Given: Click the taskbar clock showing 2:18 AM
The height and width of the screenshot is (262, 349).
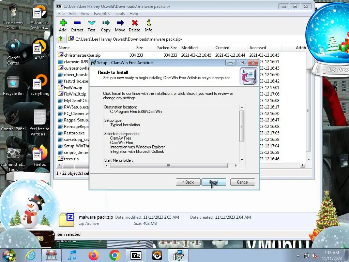Looking at the screenshot, I should coord(332,256).
